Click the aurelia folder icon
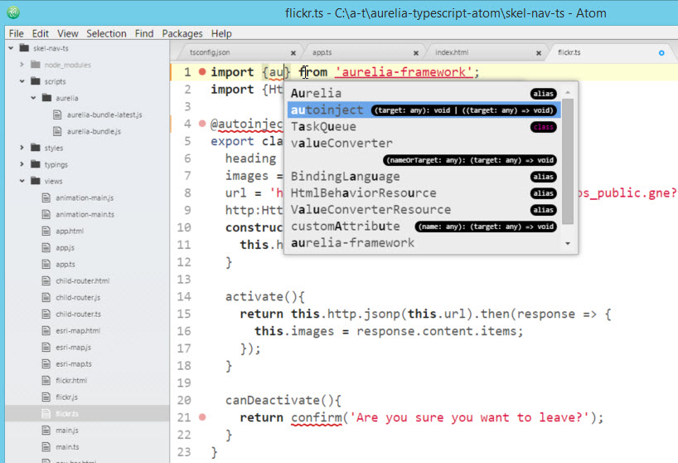 [x=46, y=97]
